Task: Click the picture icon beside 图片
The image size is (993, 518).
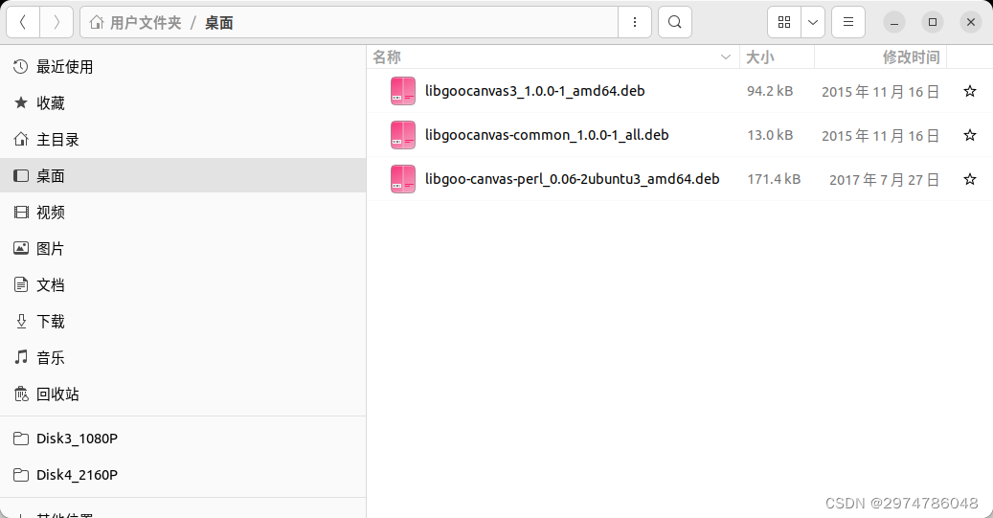Action: pyautogui.click(x=21, y=248)
